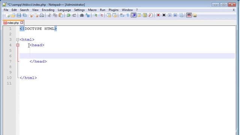Save index.php with the floppy disk icon
The width and height of the screenshot is (240, 135).
click(19, 15)
